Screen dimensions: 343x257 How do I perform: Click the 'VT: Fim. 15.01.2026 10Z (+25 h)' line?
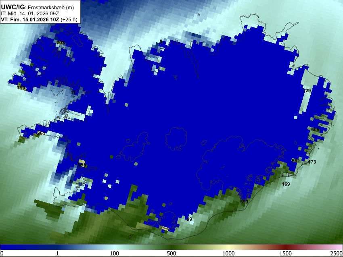39,19
